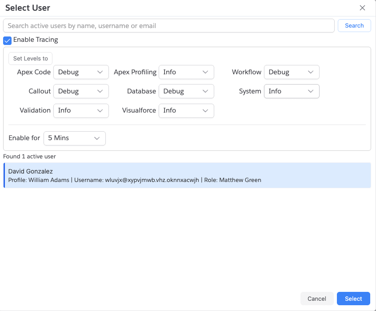Open the Set Levels to menu
Image resolution: width=376 pixels, height=311 pixels.
point(30,58)
